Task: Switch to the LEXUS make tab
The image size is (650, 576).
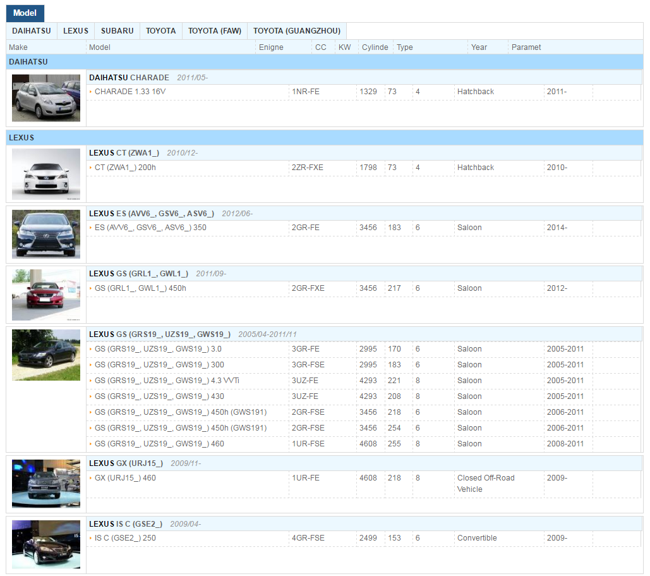Action: 76,31
